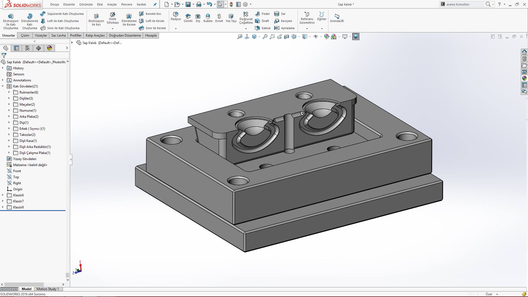Click Loft ile Katı Oluşturma
This screenshot has width=528, height=297.
[x=60, y=21]
